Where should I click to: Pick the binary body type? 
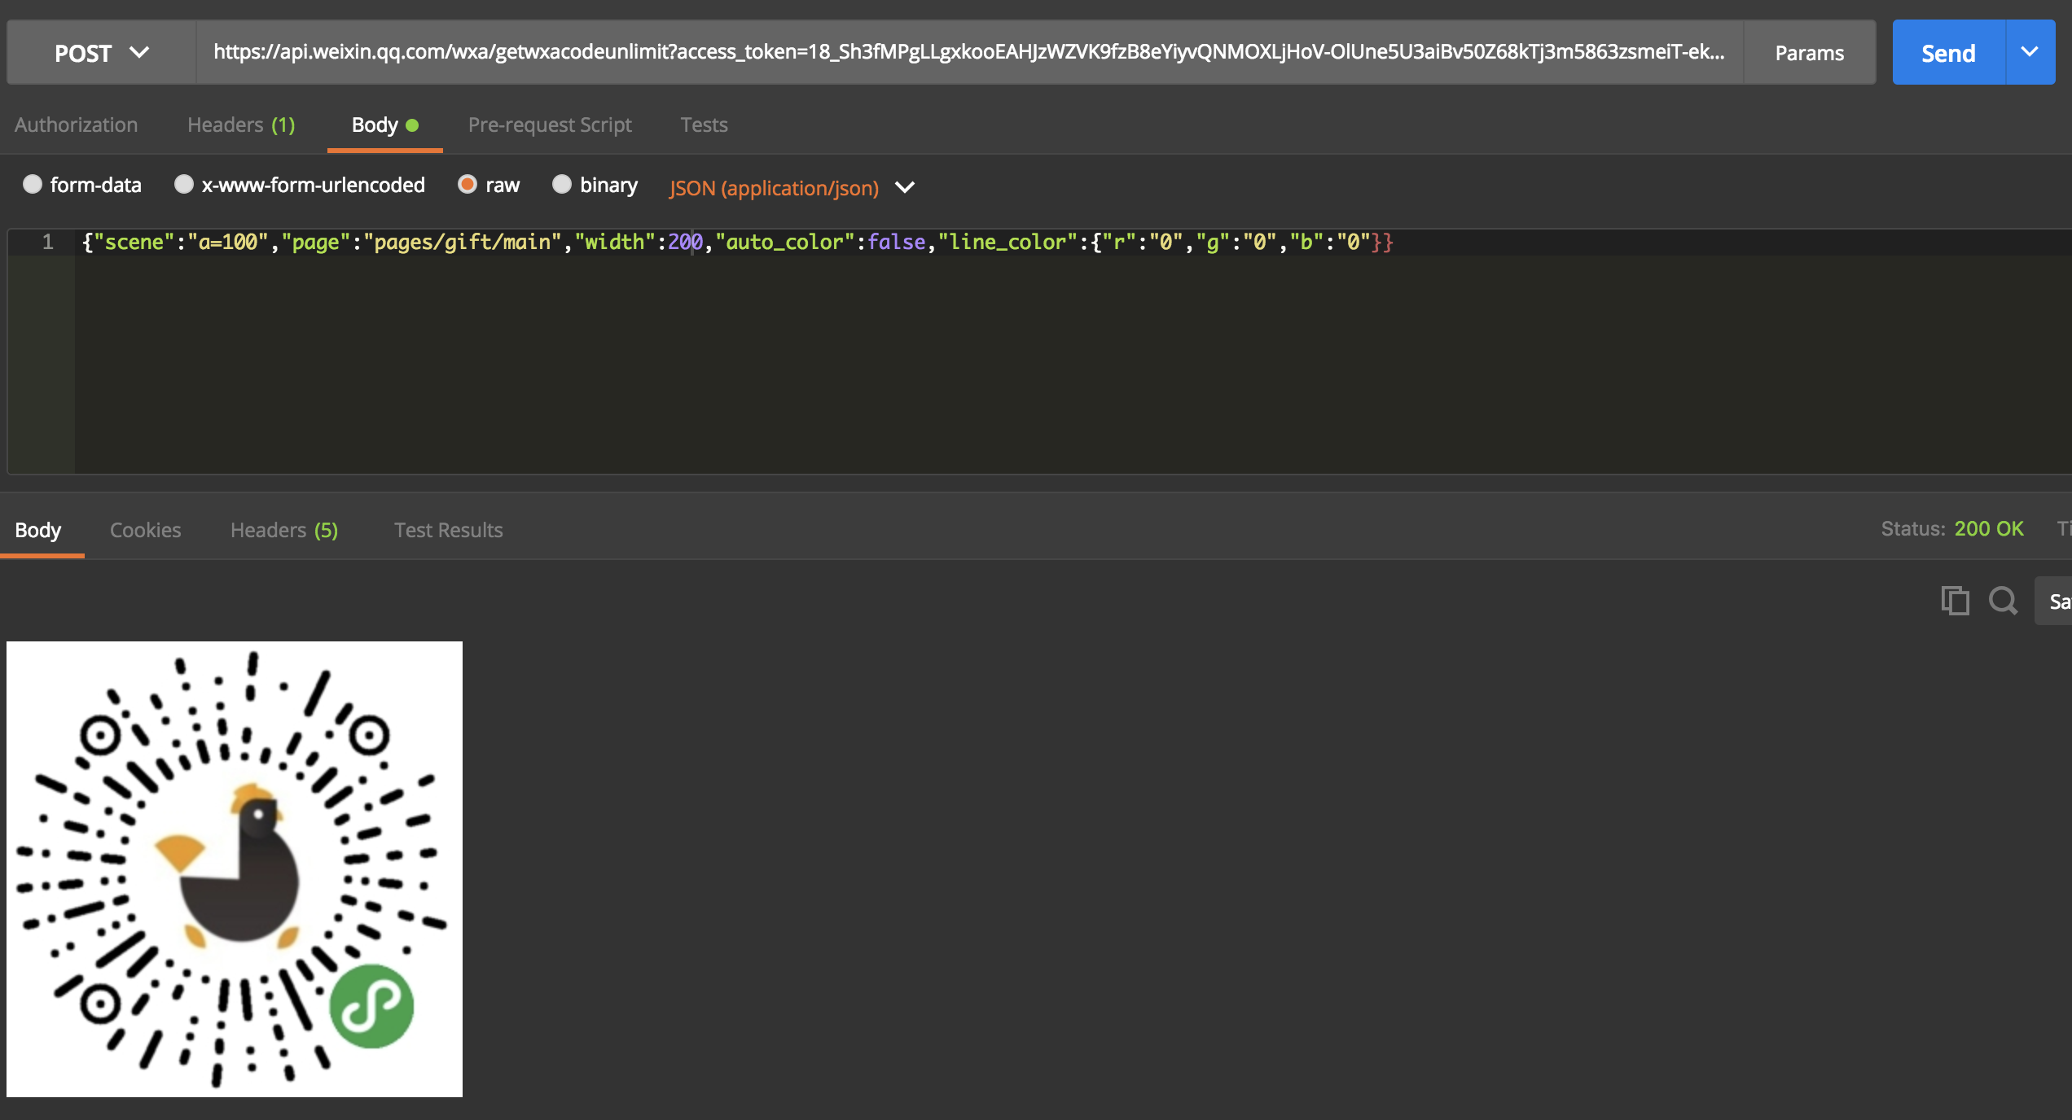coord(562,185)
